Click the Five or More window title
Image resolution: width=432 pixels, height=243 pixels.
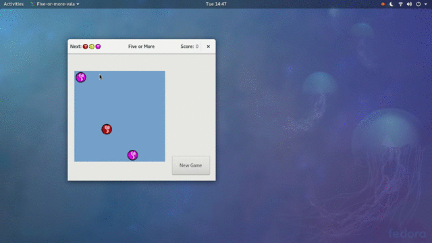[141, 47]
